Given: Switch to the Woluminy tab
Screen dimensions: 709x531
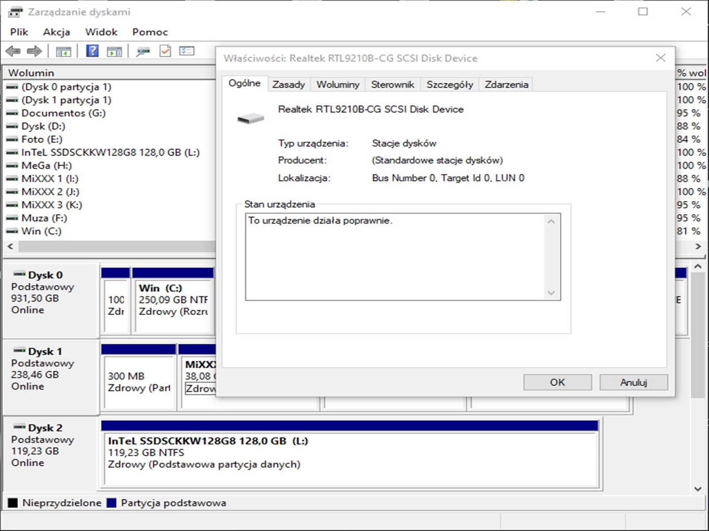Looking at the screenshot, I should click(338, 85).
